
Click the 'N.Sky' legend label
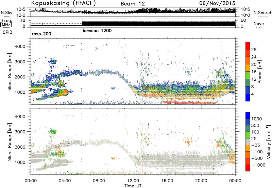6,13
